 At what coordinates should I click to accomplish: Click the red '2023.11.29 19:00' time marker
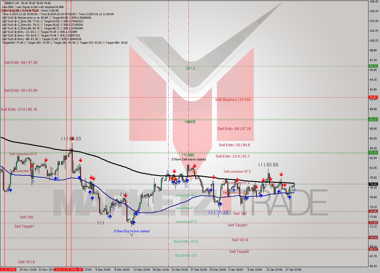pos(68,270)
